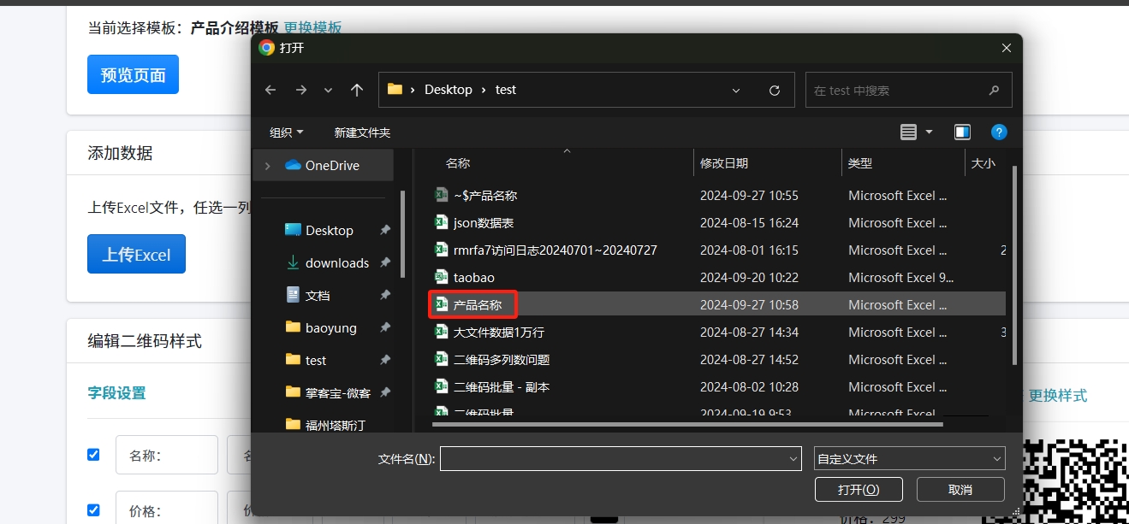Select the json数据表 Excel file
The width and height of the screenshot is (1129, 524).
[x=483, y=223]
